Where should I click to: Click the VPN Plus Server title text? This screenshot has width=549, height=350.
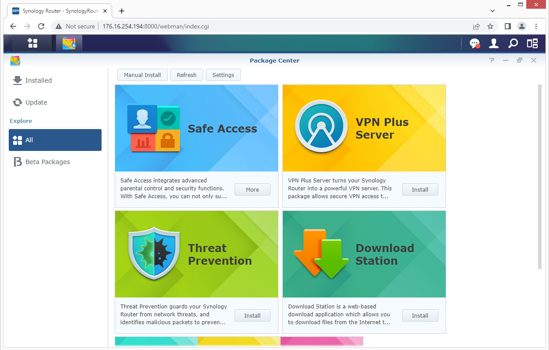click(382, 129)
